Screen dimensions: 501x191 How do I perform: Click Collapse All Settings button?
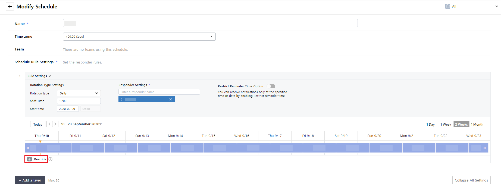point(471,180)
